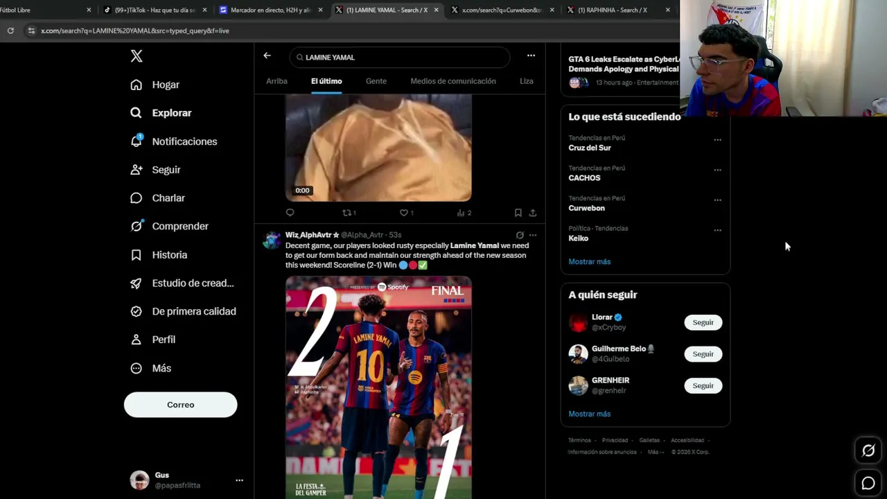Switch to El último search tab
Screen dimensions: 887x499
(326, 81)
